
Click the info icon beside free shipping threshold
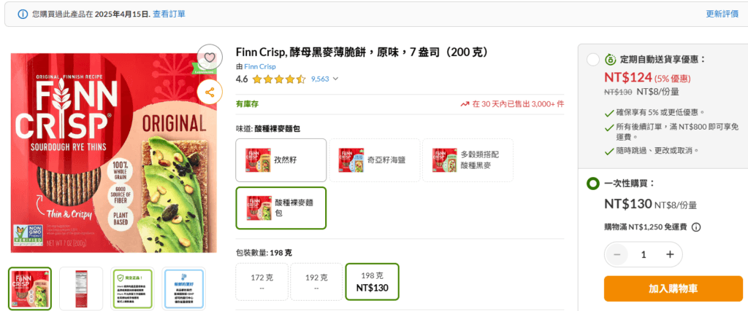[695, 227]
